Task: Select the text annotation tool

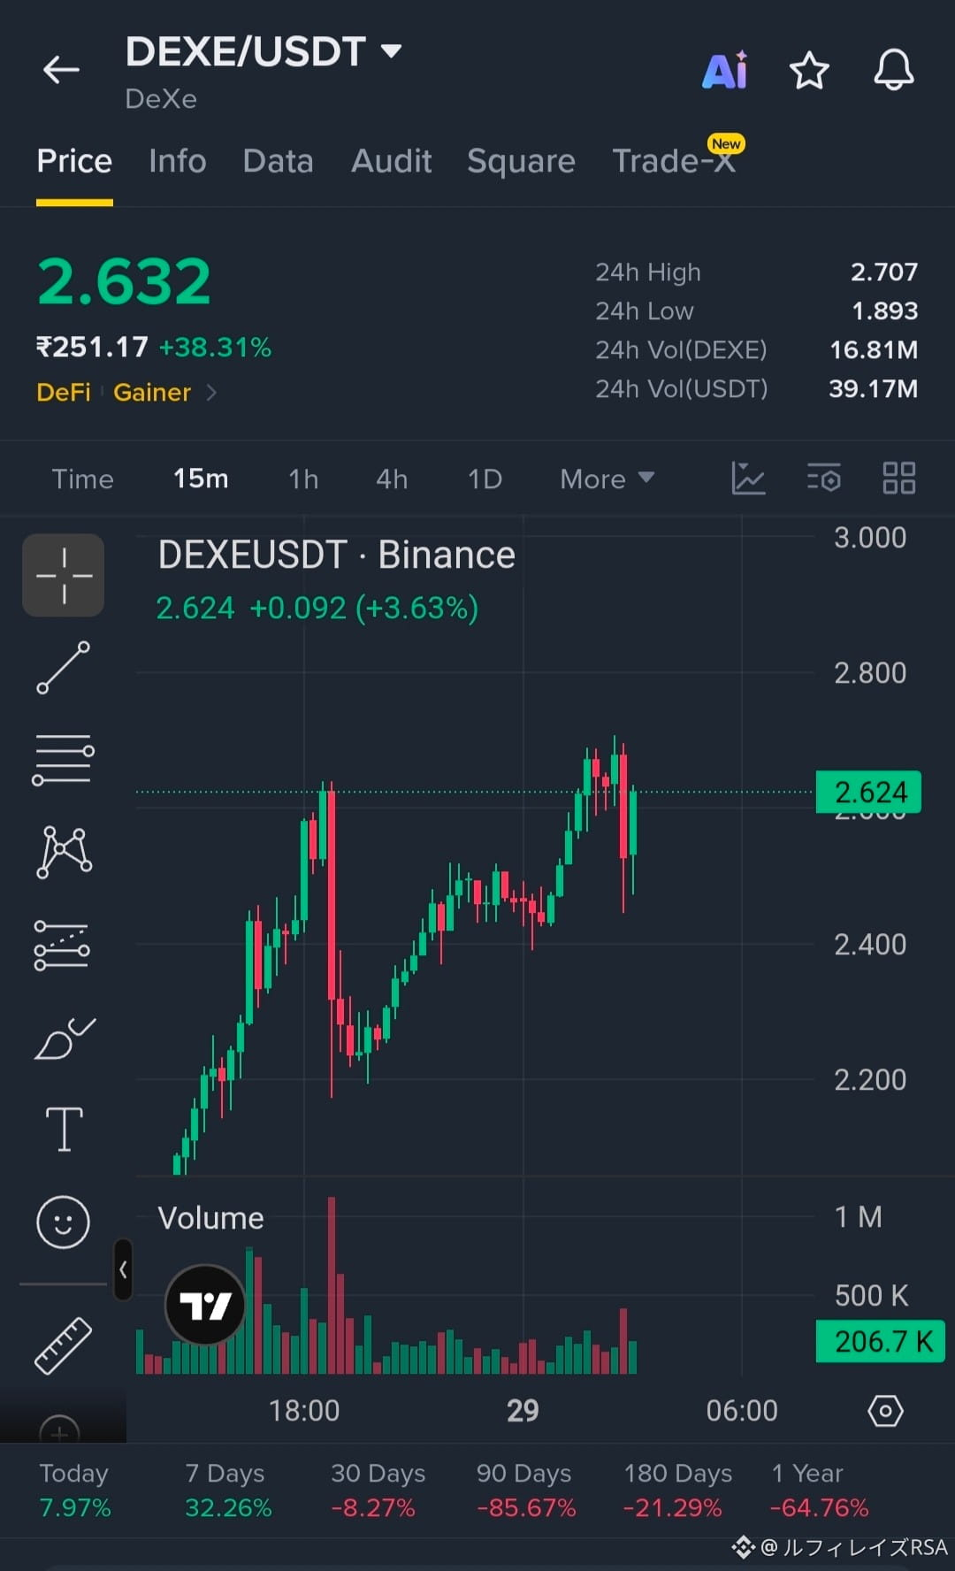Action: click(64, 1129)
